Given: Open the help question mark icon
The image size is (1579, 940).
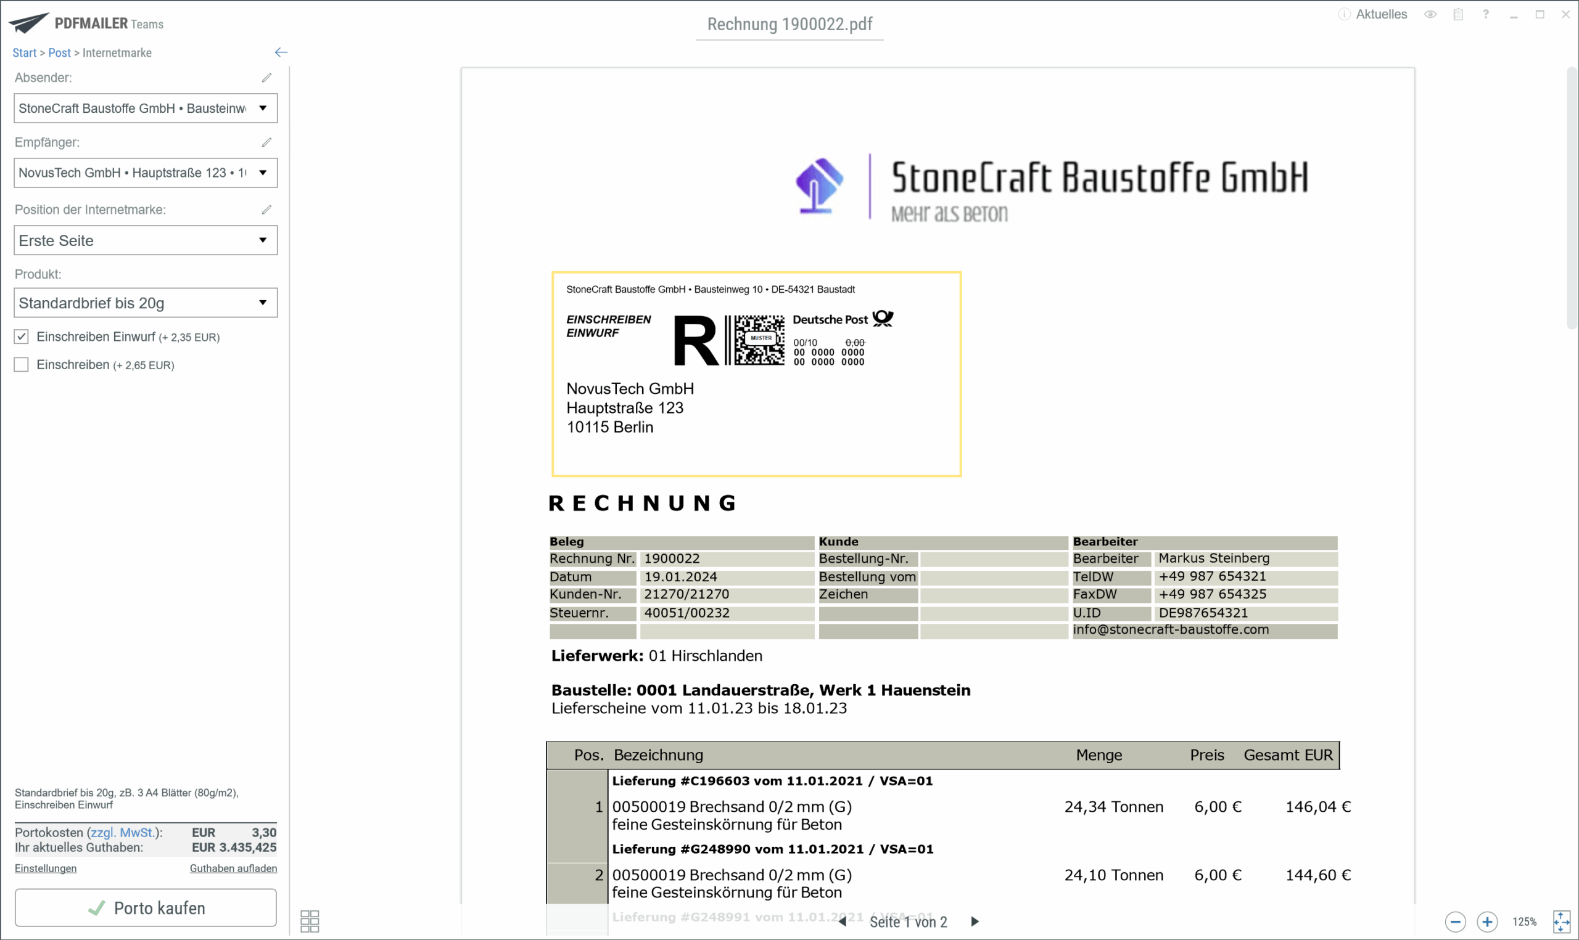Looking at the screenshot, I should click(1486, 14).
